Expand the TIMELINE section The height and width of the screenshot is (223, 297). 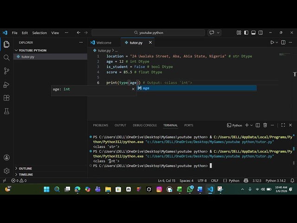click(50, 175)
